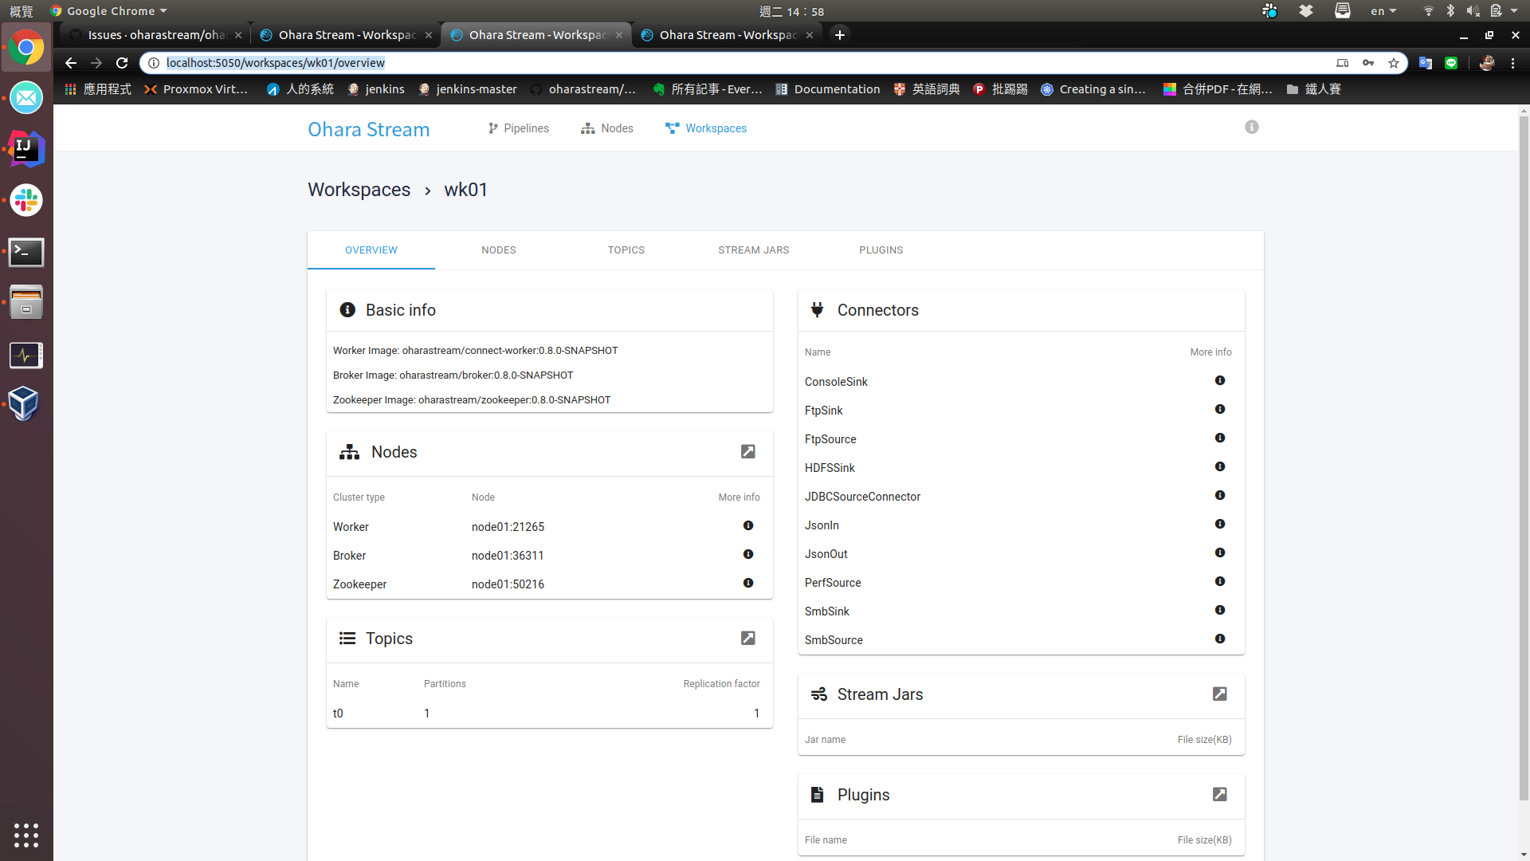Click the Ohara Stream logo

click(369, 129)
